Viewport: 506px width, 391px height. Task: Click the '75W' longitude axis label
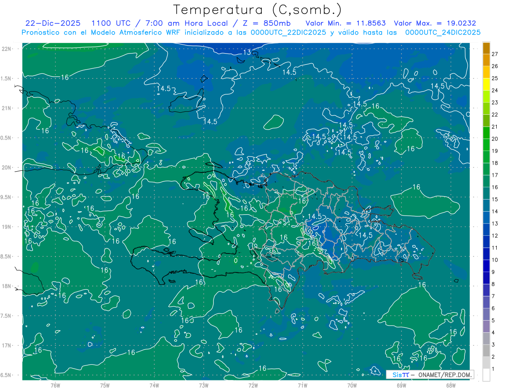[105, 385]
